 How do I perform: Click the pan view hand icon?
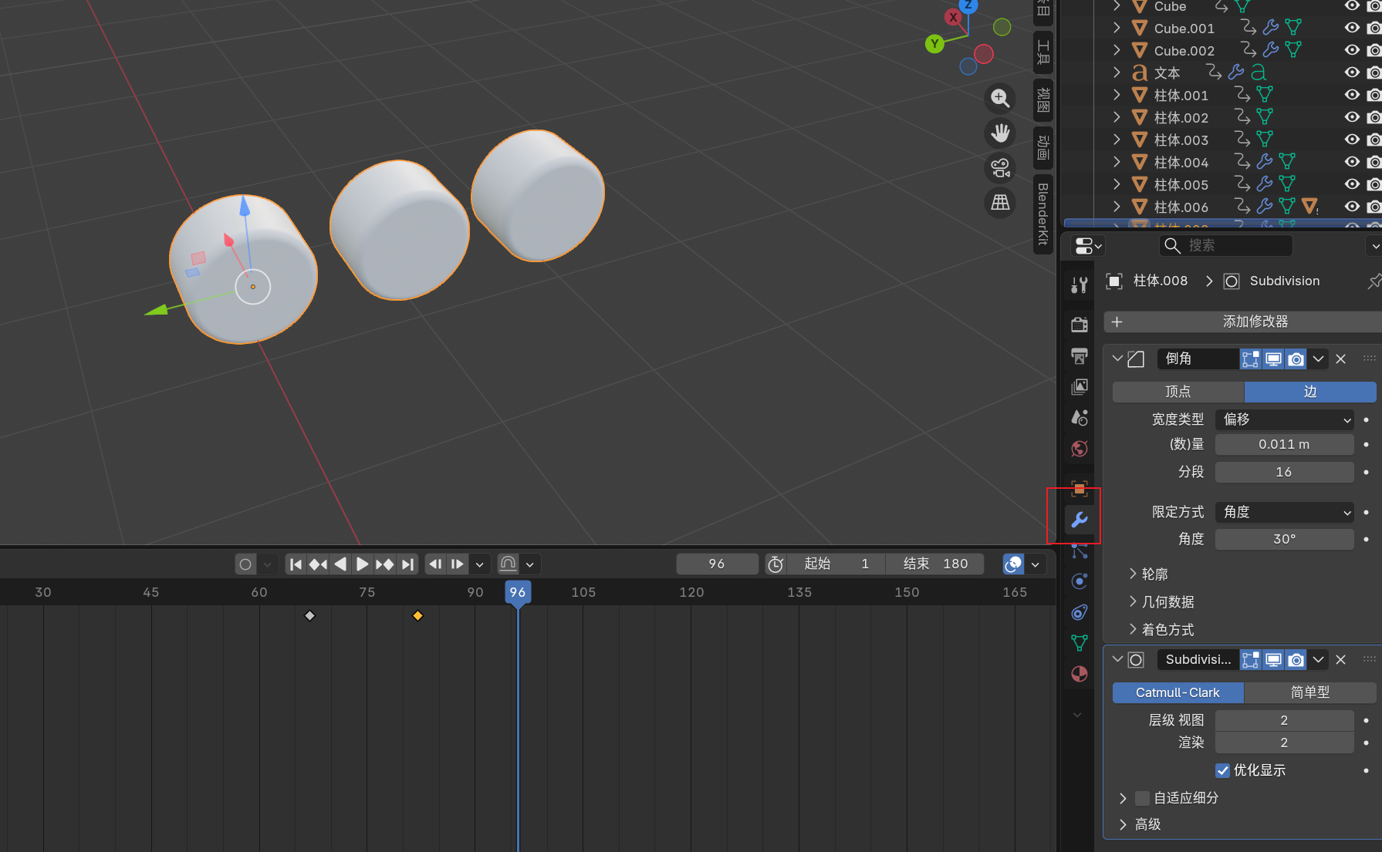tap(1000, 133)
